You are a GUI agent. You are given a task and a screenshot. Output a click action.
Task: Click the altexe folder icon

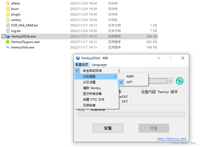point(8,3)
